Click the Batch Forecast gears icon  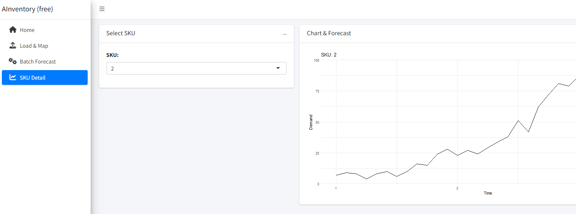coord(13,61)
